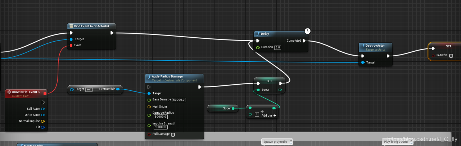Click the Self Actor output pin
The height and width of the screenshot is (146, 461).
tap(43, 109)
